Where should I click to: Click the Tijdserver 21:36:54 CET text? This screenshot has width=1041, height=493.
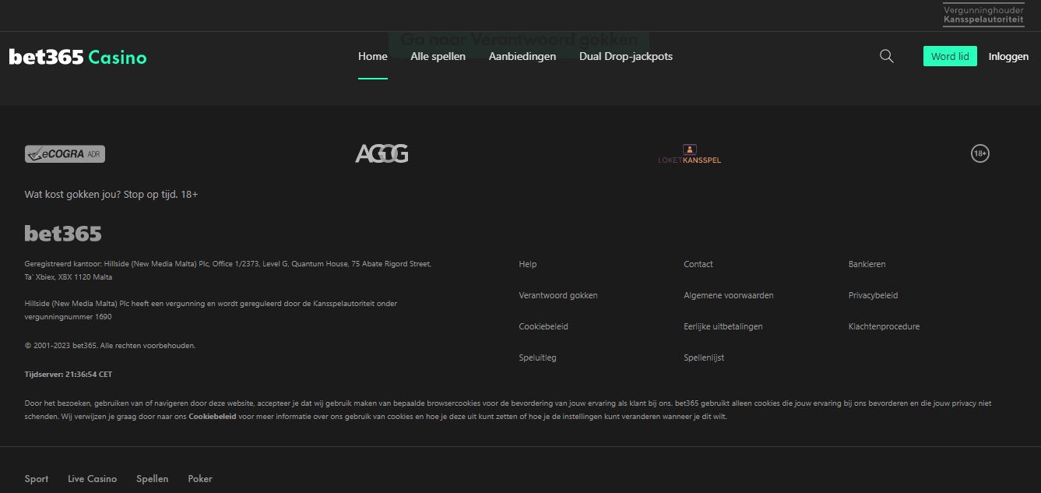tap(69, 375)
